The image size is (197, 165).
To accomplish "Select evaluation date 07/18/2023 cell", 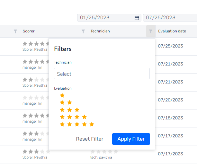I will tap(170, 118).
